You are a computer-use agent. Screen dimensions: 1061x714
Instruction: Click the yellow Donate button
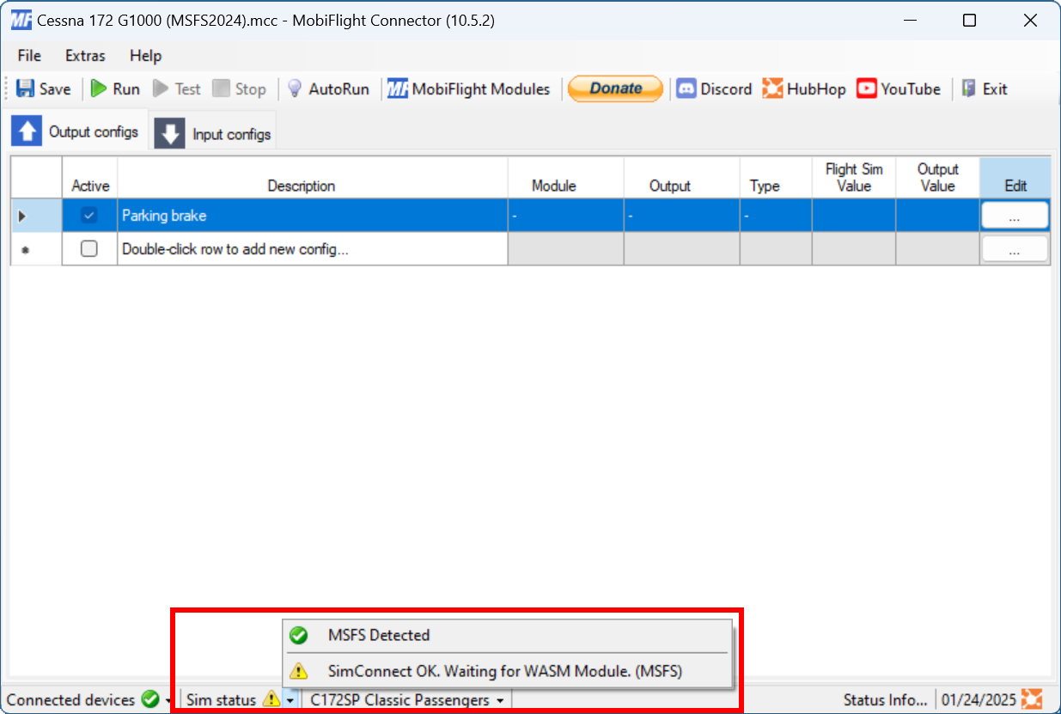pos(615,88)
